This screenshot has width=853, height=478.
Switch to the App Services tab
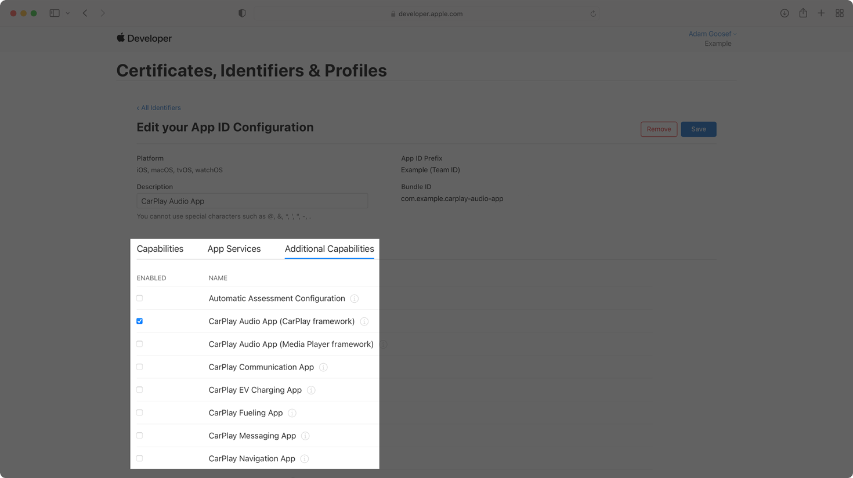point(234,248)
